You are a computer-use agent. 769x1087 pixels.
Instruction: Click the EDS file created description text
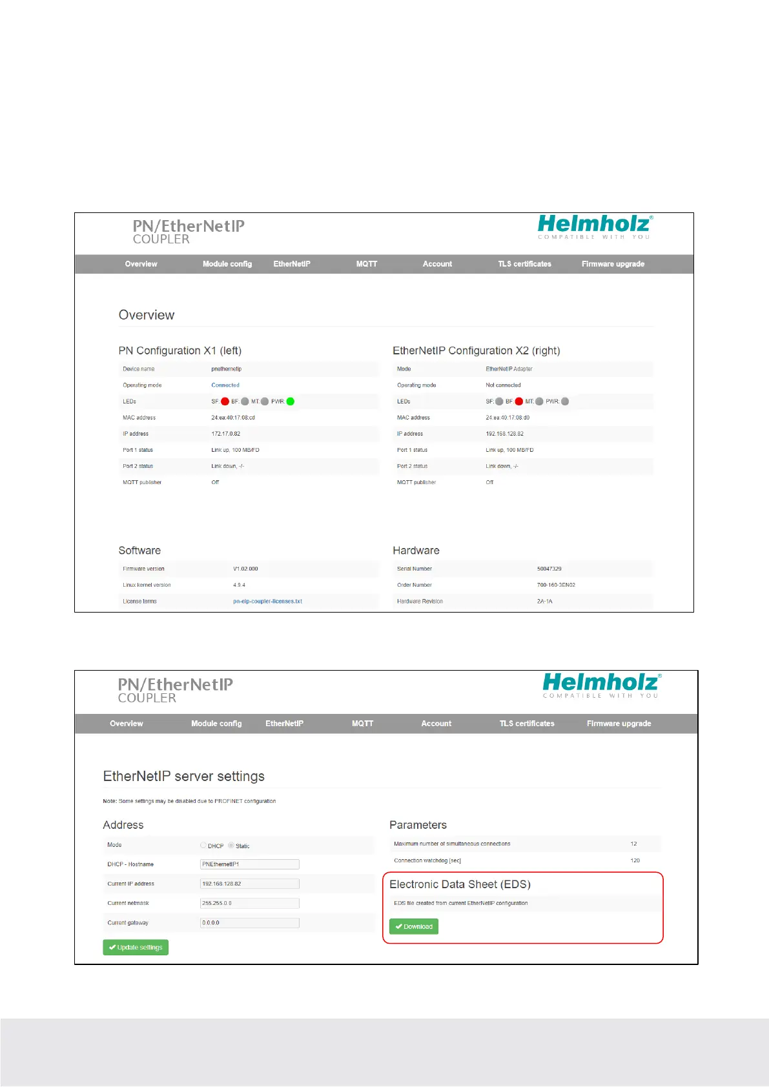(460, 903)
